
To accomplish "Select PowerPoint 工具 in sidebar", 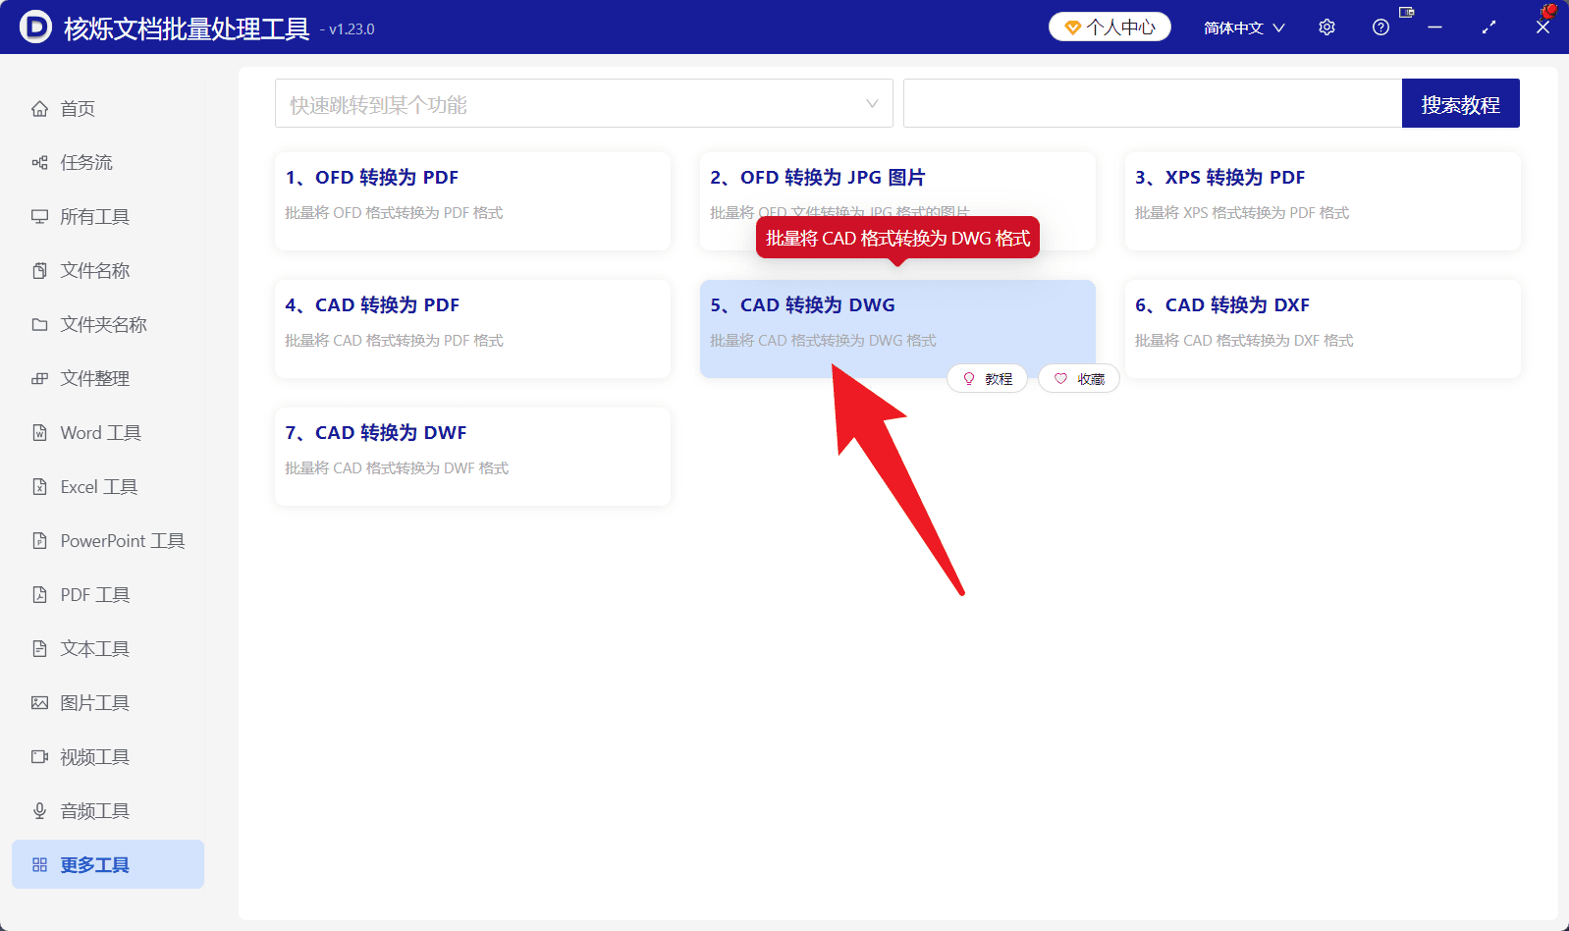I will tap(108, 541).
